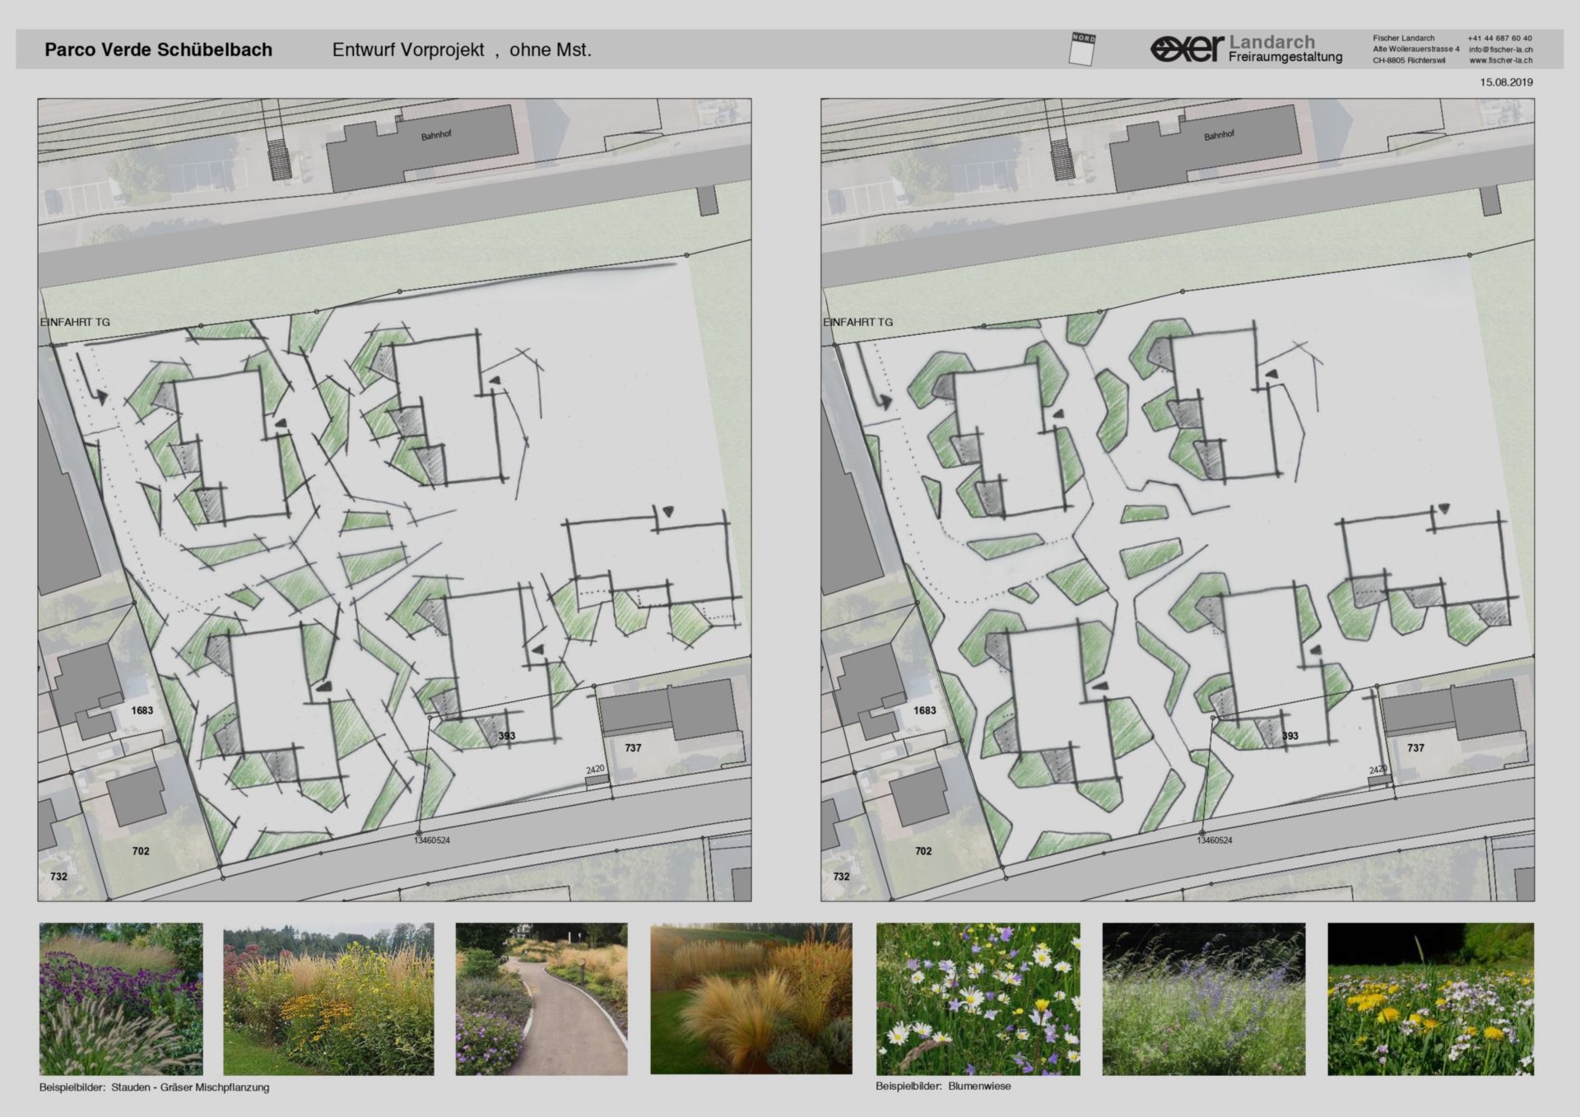The image size is (1580, 1117).
Task: Click parcel number 393 in right plan
Action: pyautogui.click(x=1290, y=736)
